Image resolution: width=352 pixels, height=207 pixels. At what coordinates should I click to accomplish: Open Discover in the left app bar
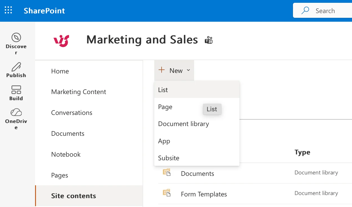point(16,44)
